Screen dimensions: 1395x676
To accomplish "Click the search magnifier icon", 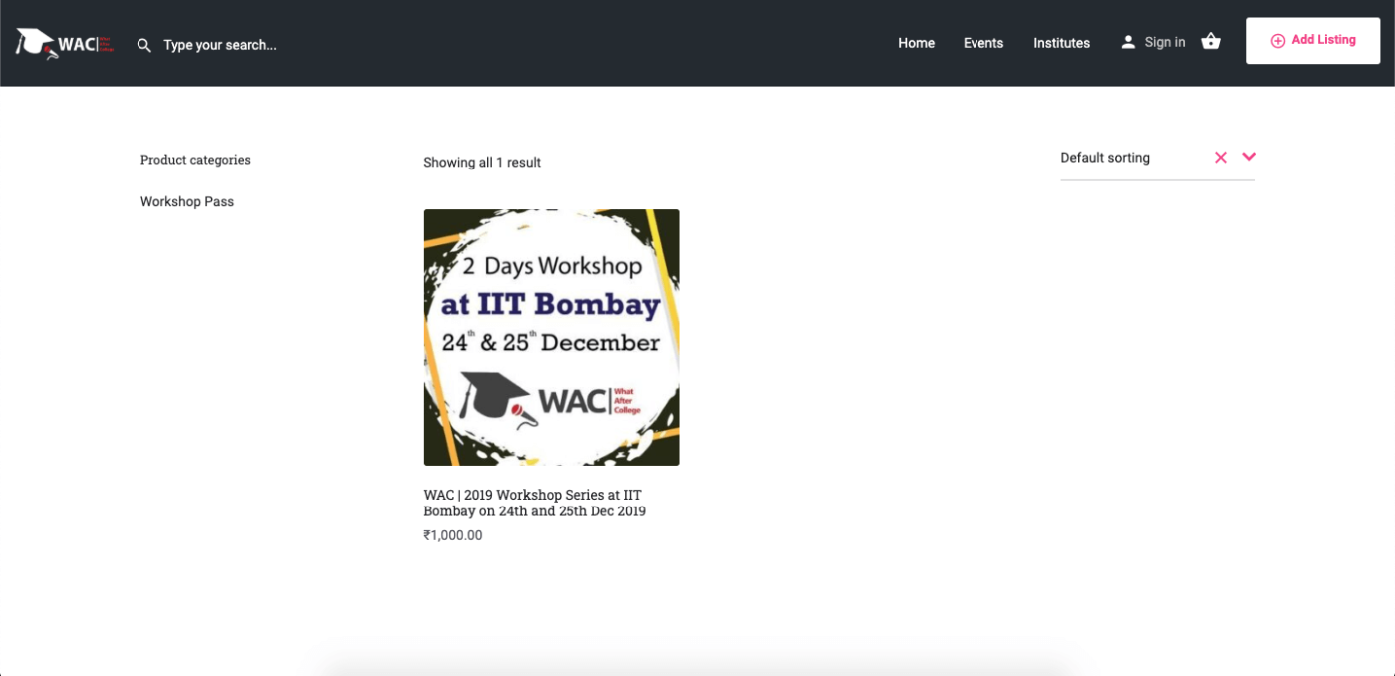I will 144,45.
